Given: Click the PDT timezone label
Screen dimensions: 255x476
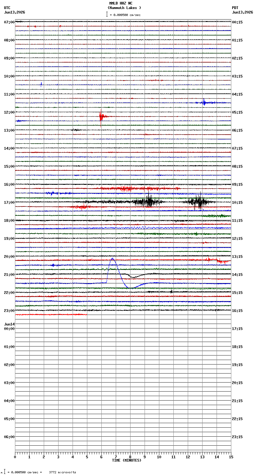Looking at the screenshot, I should [235, 8].
